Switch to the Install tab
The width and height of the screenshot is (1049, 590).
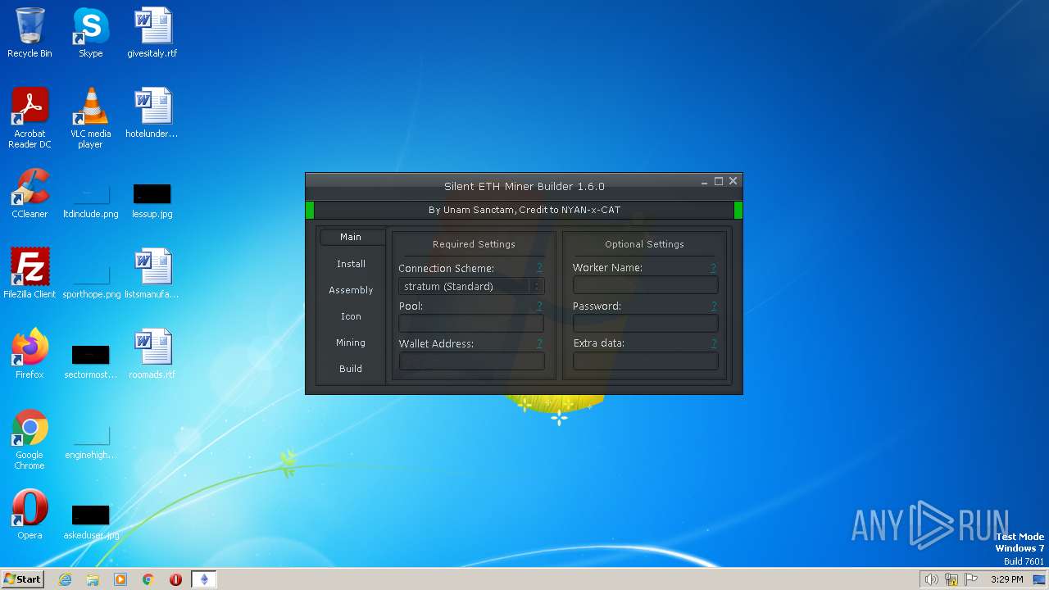(351, 264)
